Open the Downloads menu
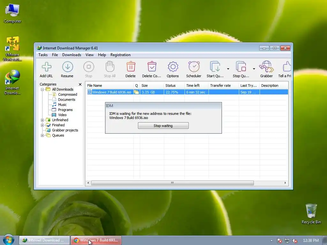The width and height of the screenshot is (327, 245). point(72,55)
